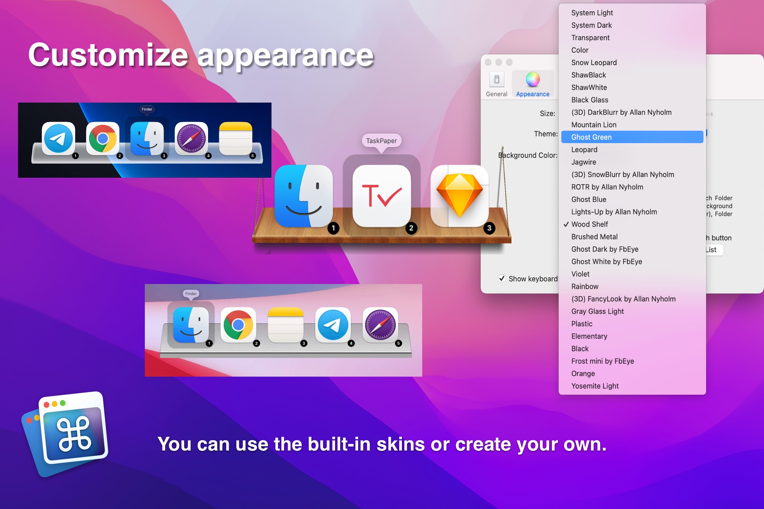The image size is (764, 509).
Task: Select the Elementary theme
Action: (x=632, y=336)
